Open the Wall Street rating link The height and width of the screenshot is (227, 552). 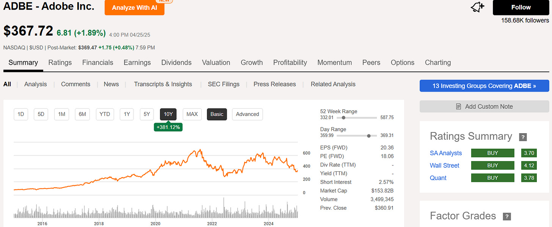click(444, 165)
